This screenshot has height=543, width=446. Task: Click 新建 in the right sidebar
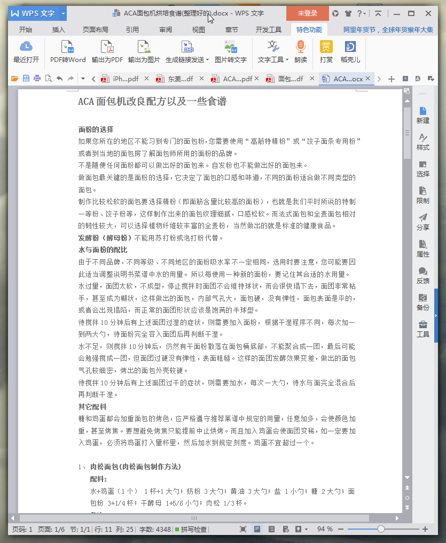point(423,115)
